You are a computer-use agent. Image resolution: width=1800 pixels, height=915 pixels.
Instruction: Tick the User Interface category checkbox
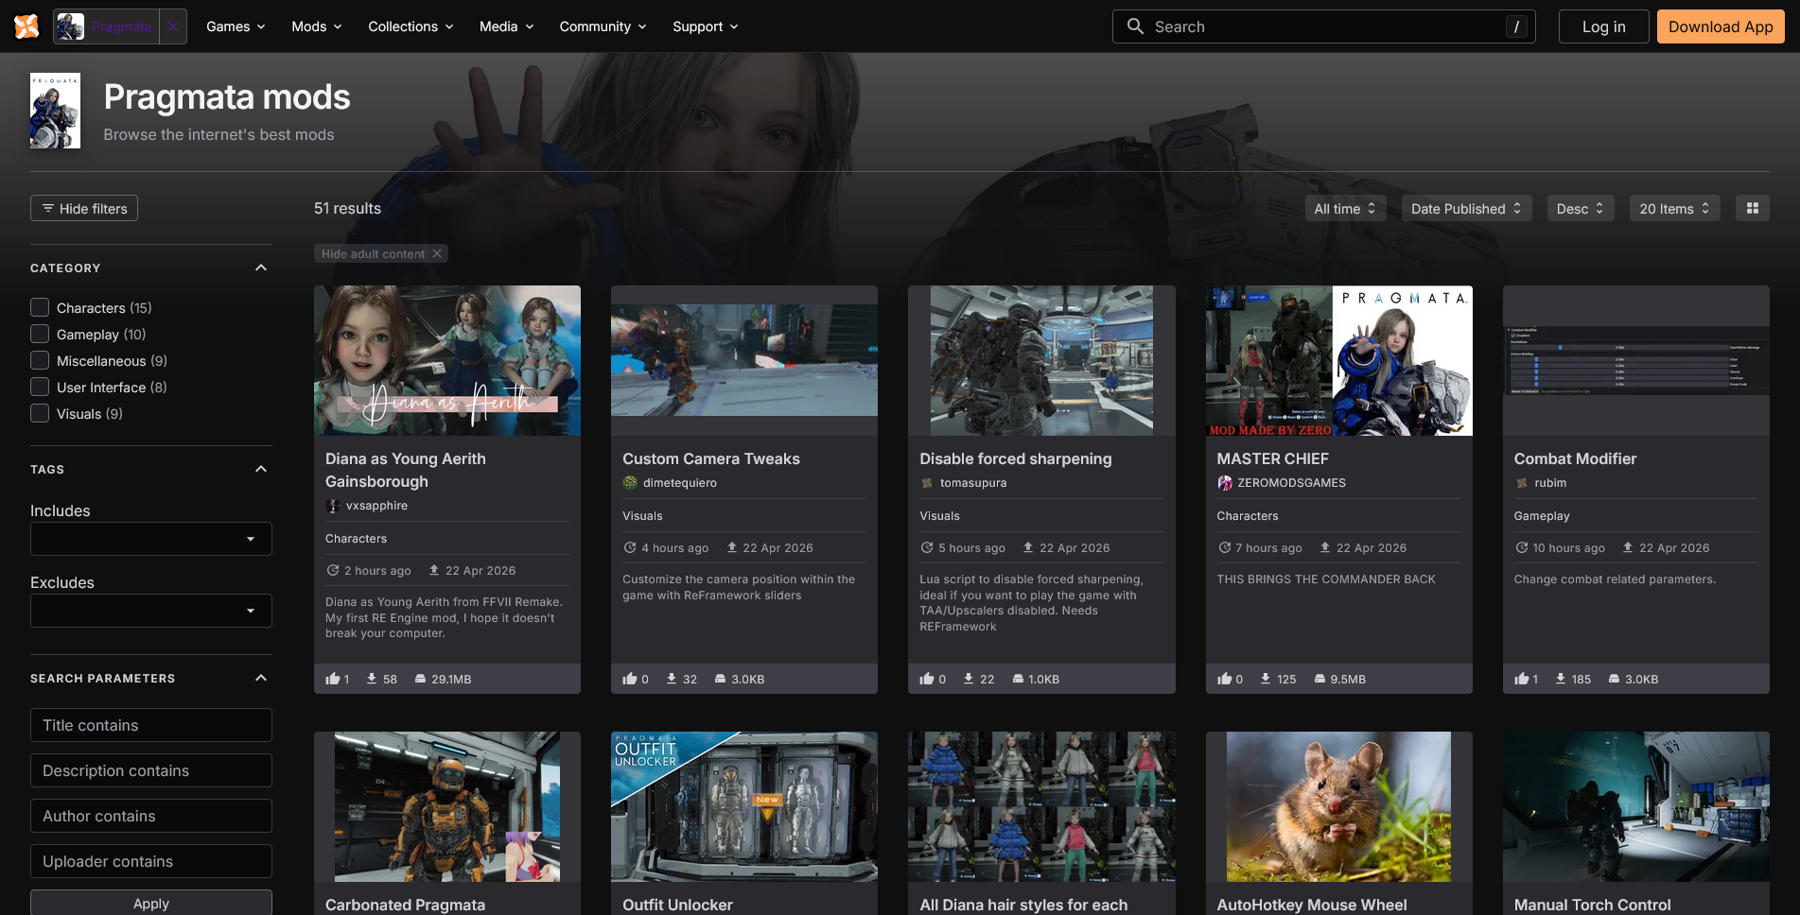(40, 387)
